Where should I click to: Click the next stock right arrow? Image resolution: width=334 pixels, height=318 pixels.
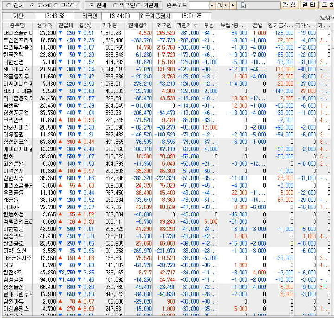pyautogui.click(x=233, y=6)
